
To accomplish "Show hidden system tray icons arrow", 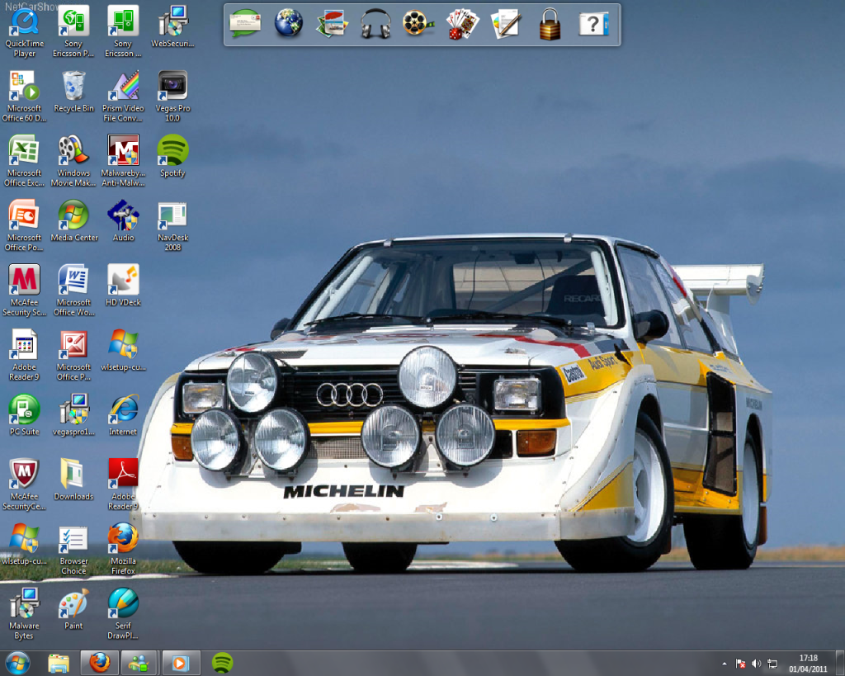I will tap(725, 664).
